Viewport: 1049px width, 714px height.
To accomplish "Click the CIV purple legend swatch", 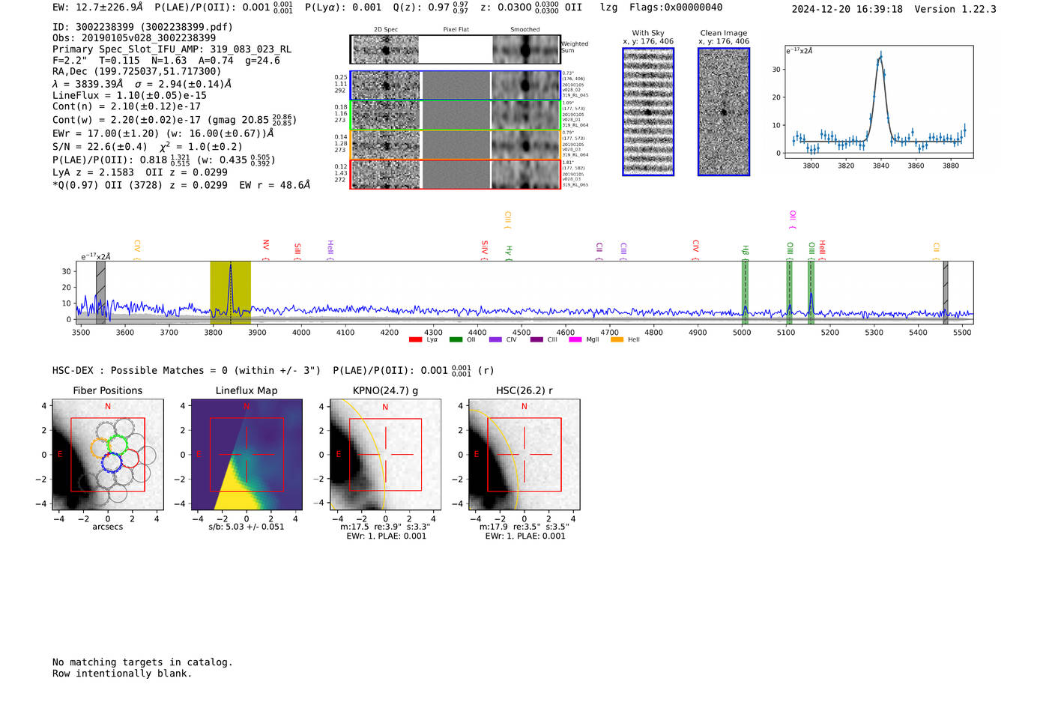I will click(495, 339).
